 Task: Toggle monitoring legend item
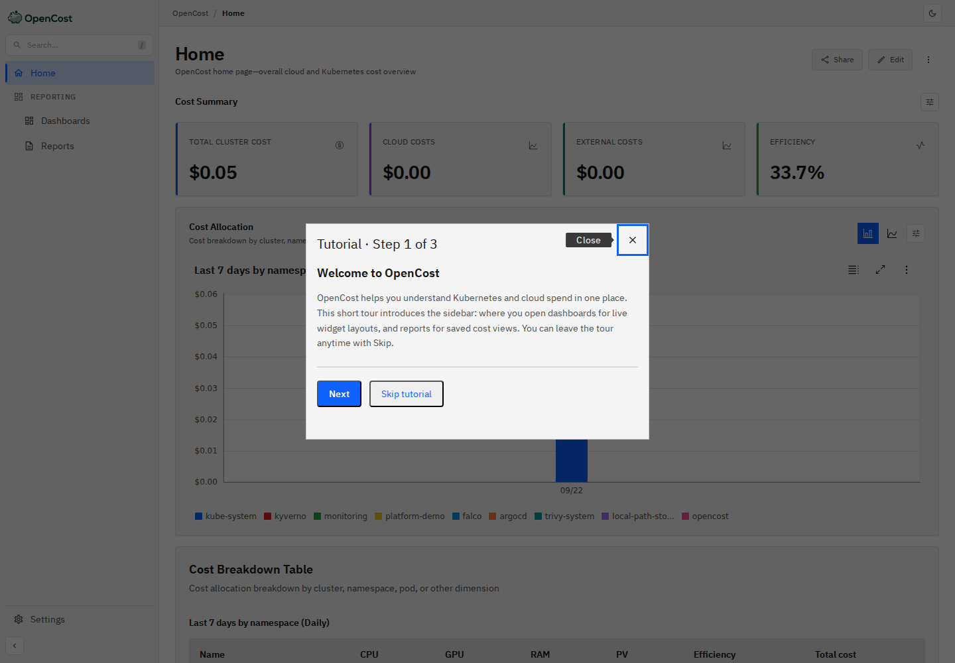[x=340, y=516]
